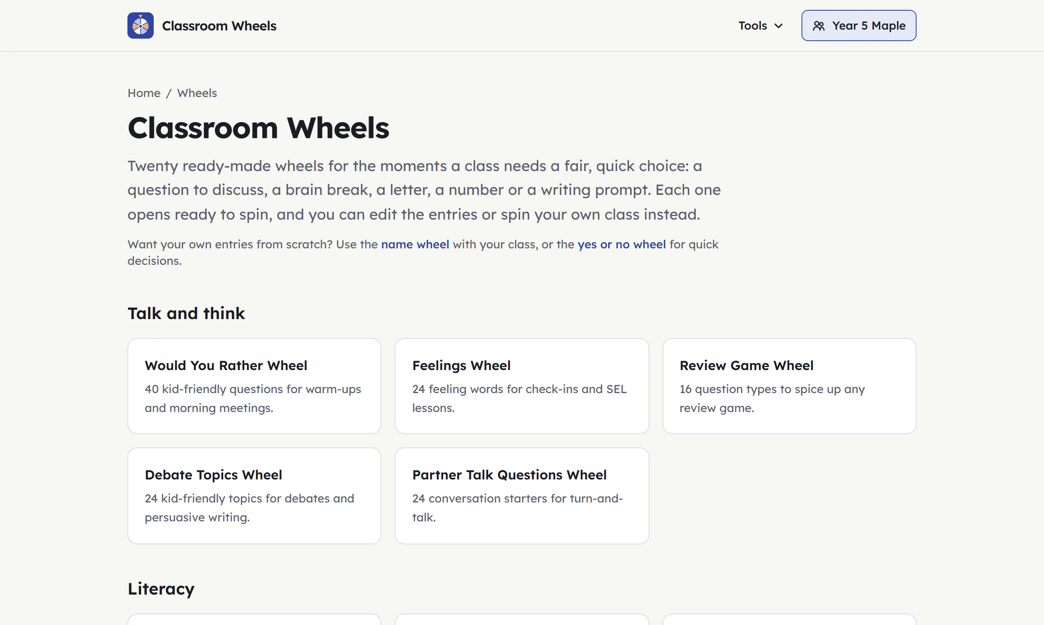Expand the Tools dropdown chevron

778,26
